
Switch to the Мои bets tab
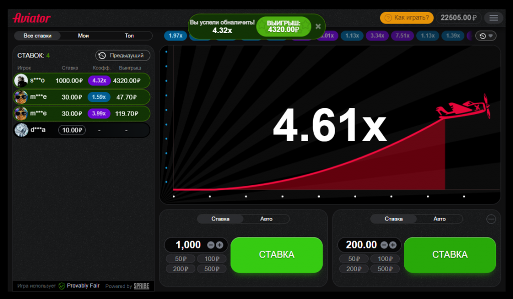point(83,35)
